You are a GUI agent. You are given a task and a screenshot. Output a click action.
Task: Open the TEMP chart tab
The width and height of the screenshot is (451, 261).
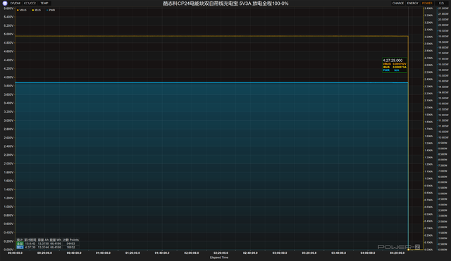(44, 3)
